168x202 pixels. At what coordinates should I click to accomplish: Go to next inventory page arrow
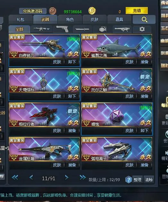click(x=66, y=178)
